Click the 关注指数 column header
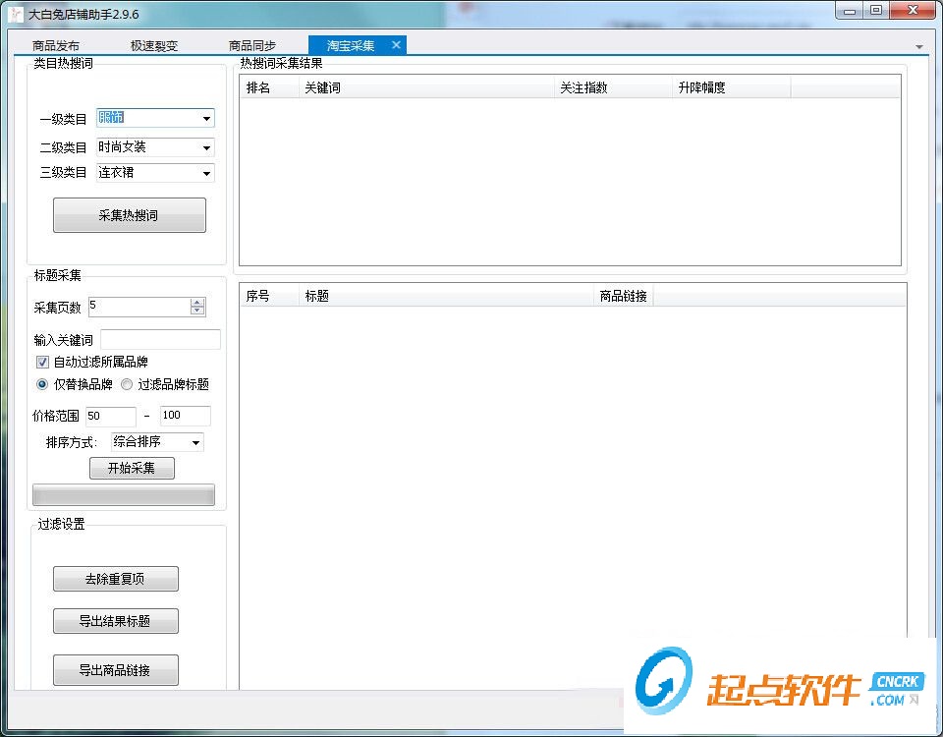 (x=613, y=87)
